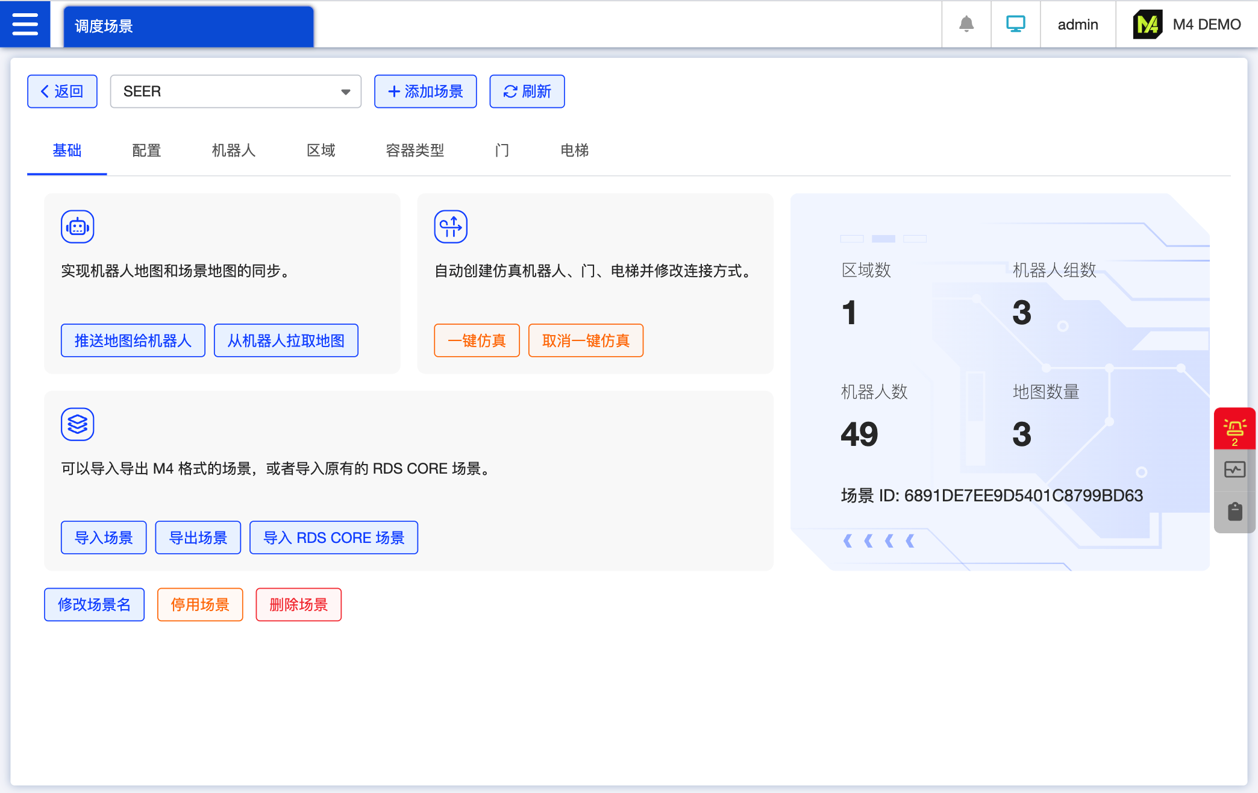Click the notification bell icon
This screenshot has width=1258, height=793.
click(x=966, y=24)
